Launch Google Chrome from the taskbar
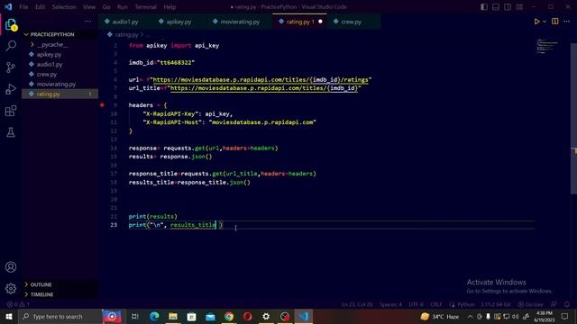The height and width of the screenshot is (324, 577). (229, 316)
